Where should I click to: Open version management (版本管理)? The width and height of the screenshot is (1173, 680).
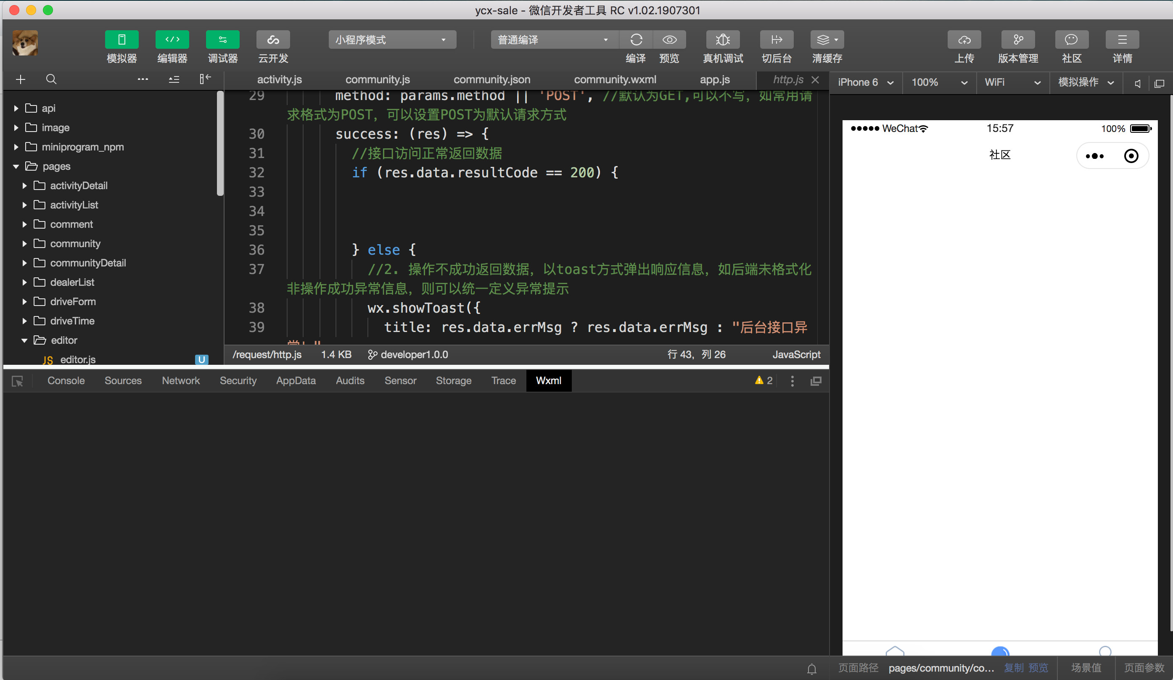(1018, 40)
